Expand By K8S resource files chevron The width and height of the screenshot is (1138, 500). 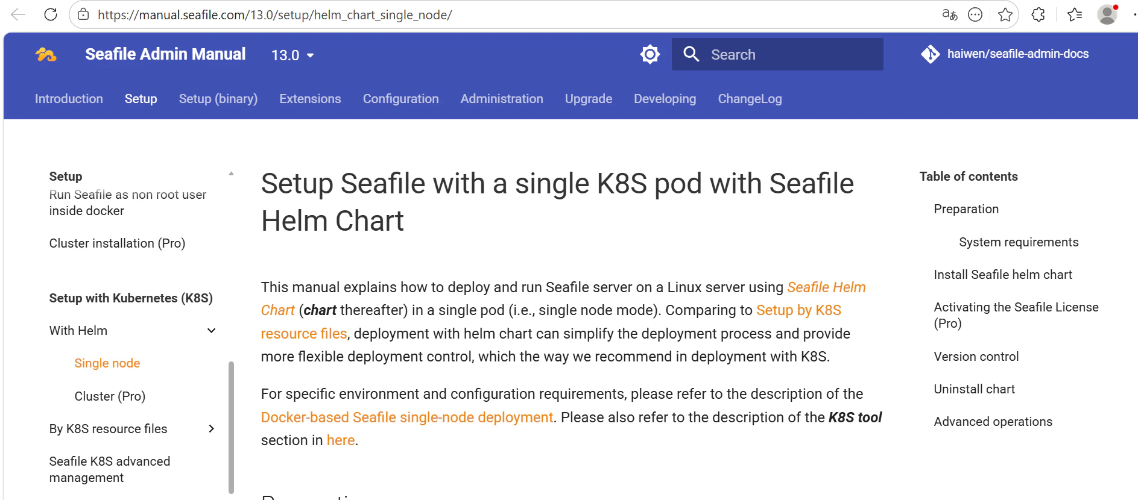[x=211, y=429]
